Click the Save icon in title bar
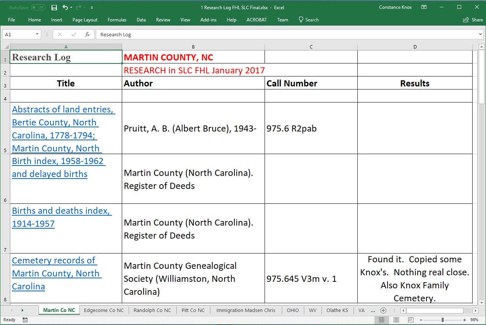The height and width of the screenshot is (325, 486). click(x=54, y=7)
